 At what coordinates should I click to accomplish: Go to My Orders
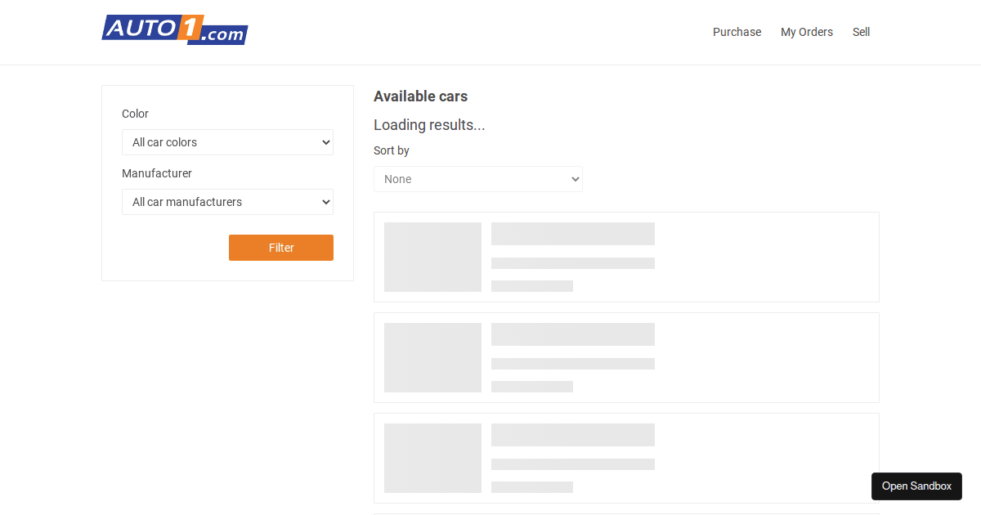(806, 32)
